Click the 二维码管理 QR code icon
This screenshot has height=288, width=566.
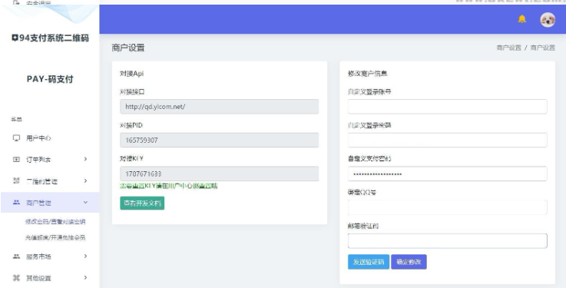tap(16, 181)
